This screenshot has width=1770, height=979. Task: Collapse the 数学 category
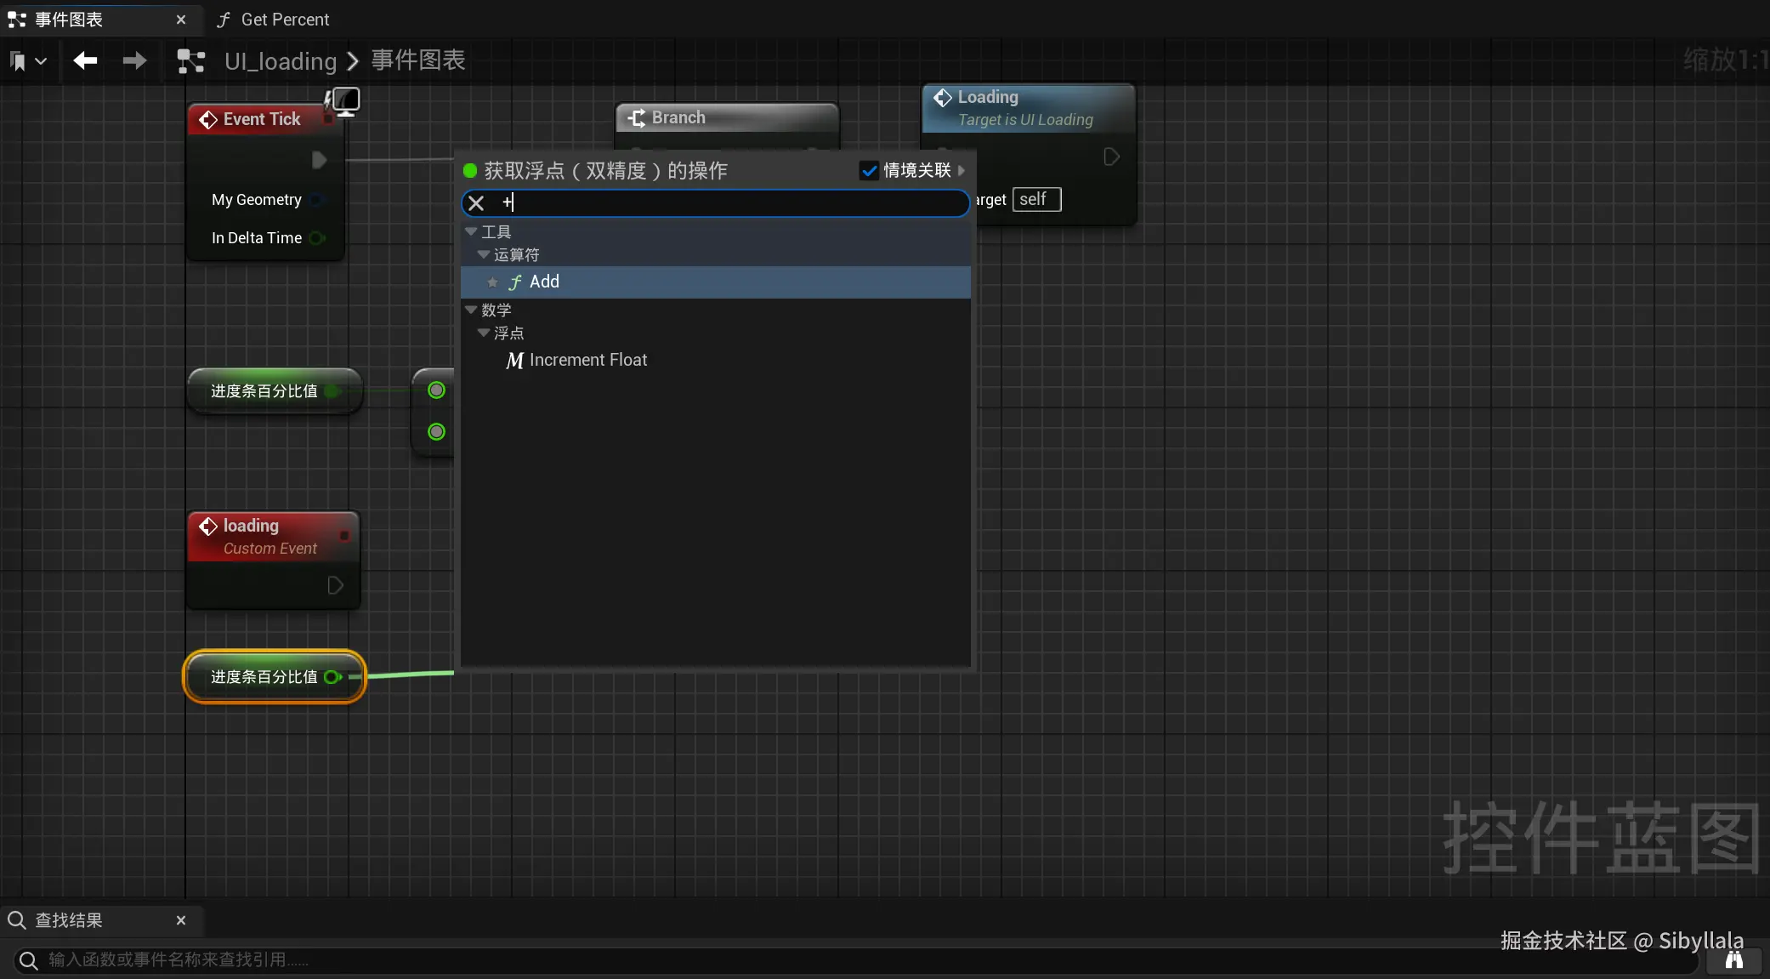click(471, 310)
